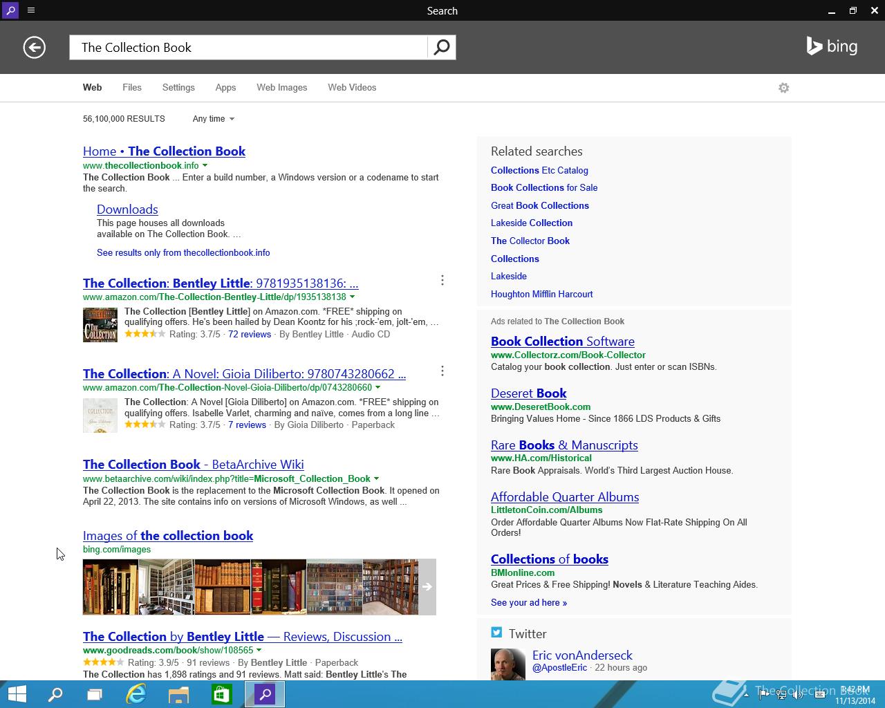Advance image strip with right arrow
Image resolution: width=885 pixels, height=708 pixels.
tap(427, 586)
